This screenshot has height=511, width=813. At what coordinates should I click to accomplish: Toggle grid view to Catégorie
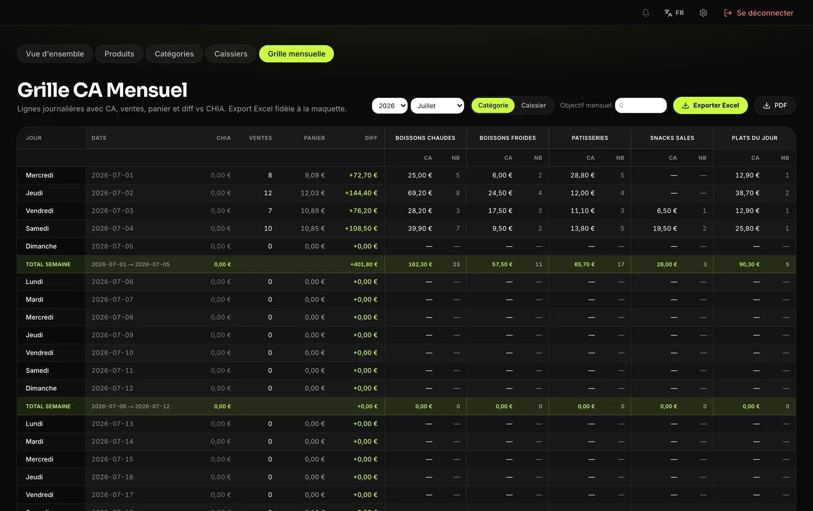point(493,105)
